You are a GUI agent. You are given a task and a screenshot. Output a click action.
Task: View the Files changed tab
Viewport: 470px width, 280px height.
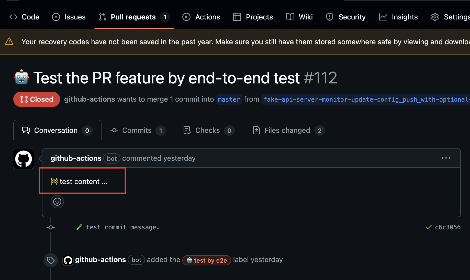[289, 130]
